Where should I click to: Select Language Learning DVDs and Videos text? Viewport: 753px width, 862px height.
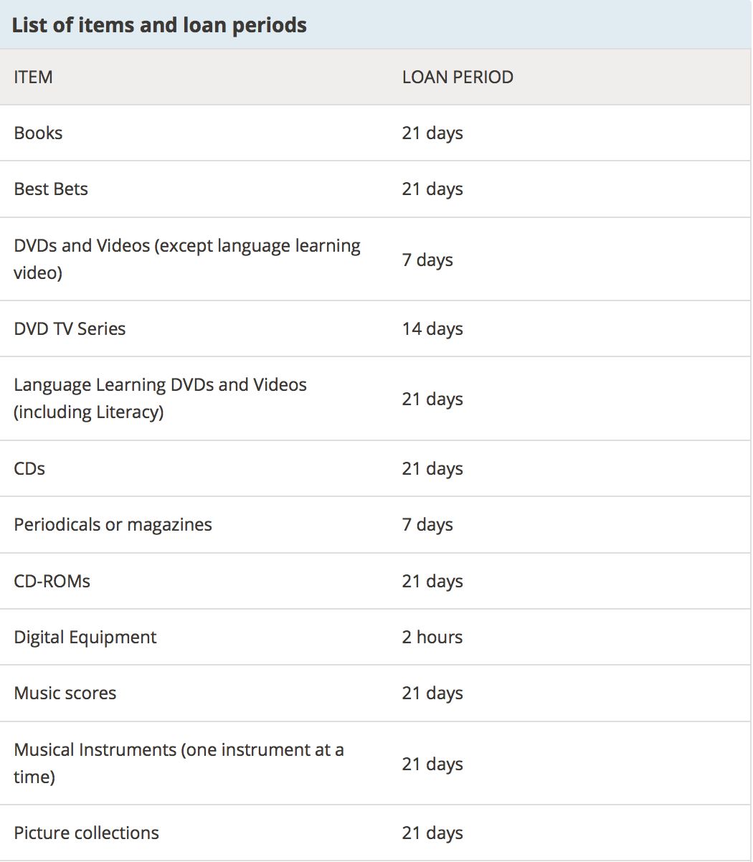[160, 398]
